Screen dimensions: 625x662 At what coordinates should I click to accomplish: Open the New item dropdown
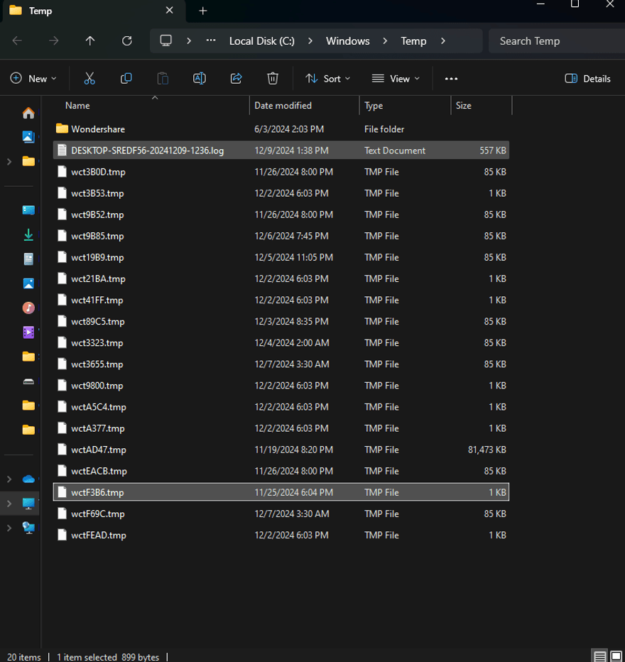click(33, 79)
